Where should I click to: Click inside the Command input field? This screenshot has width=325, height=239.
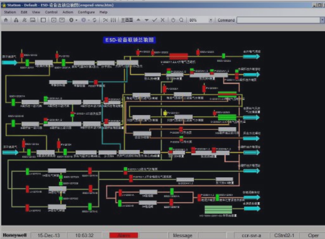pos(278,20)
